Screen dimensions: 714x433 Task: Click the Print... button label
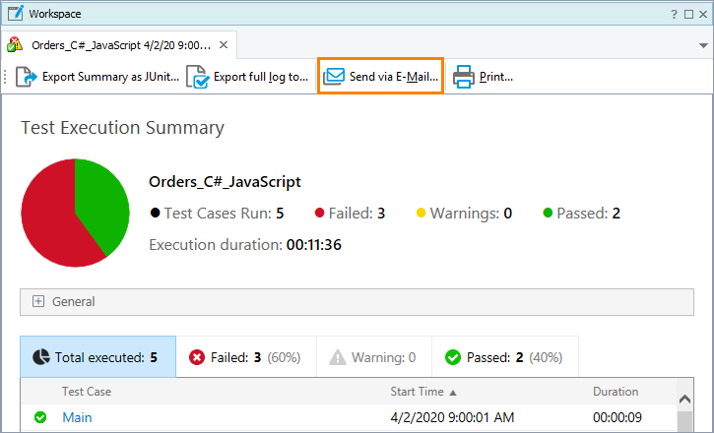pyautogui.click(x=495, y=76)
